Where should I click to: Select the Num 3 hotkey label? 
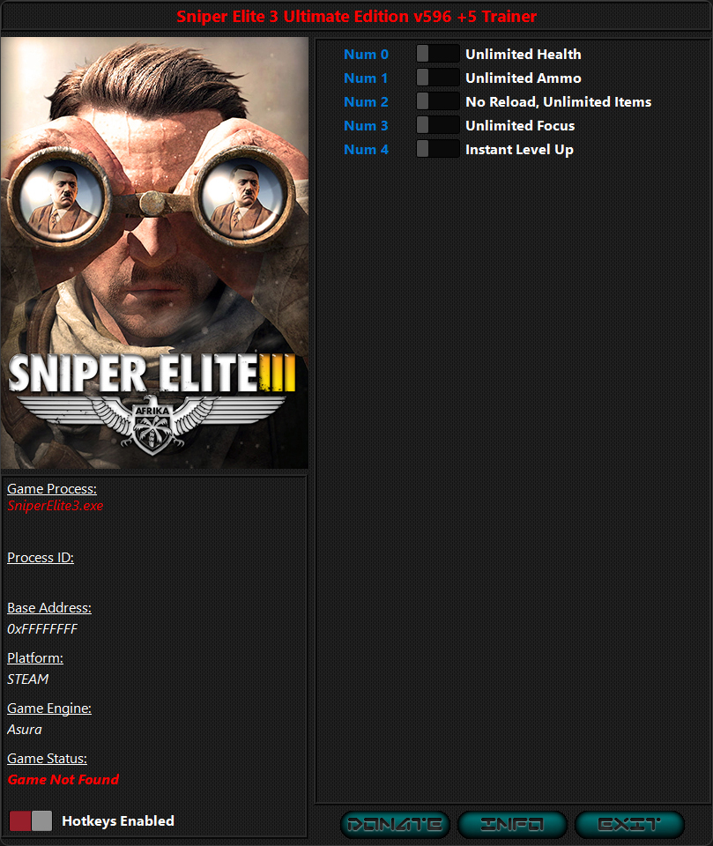[366, 125]
